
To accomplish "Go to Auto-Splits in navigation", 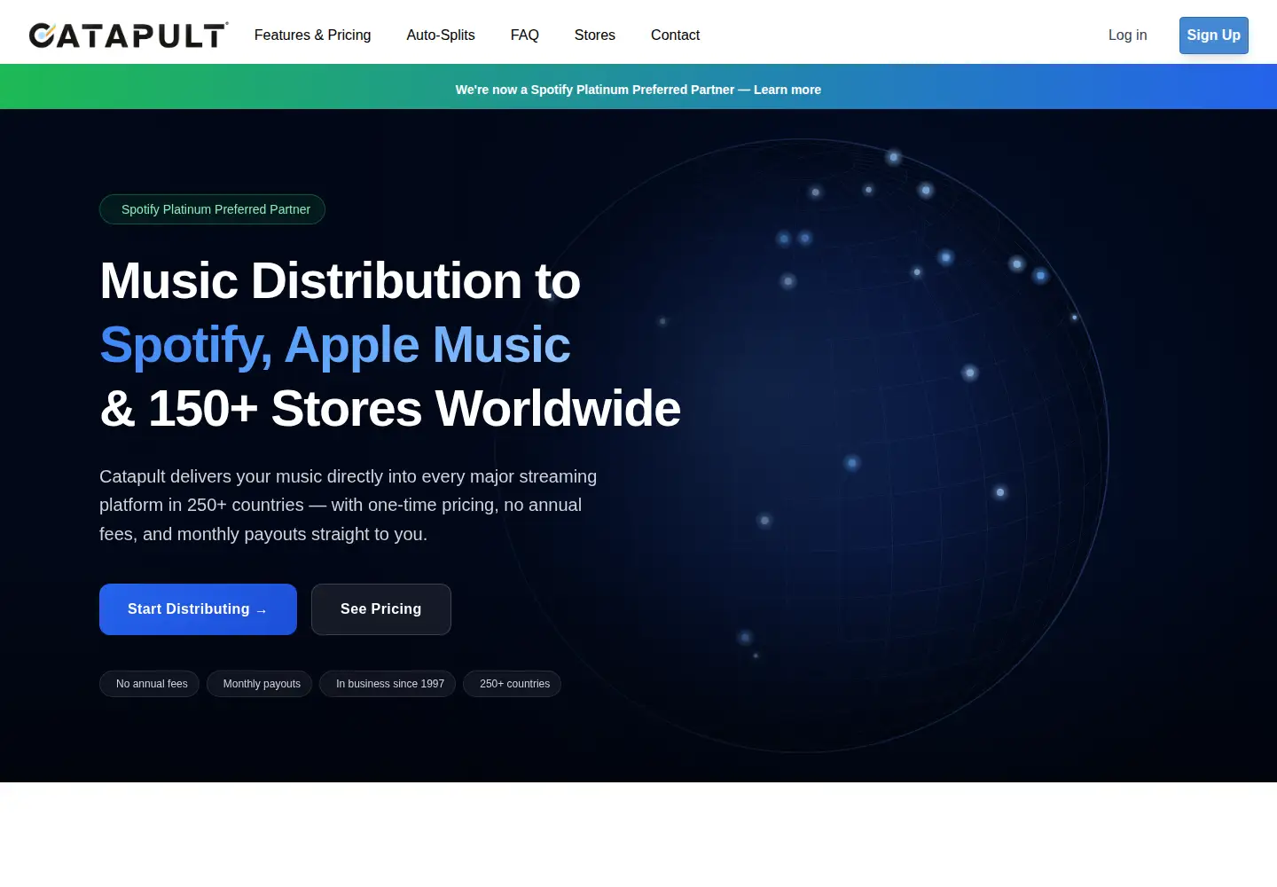I will pyautogui.click(x=441, y=35).
